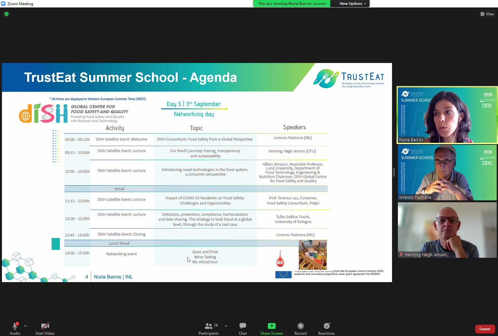This screenshot has width=498, height=336.
Task: Click 'TrustEat Summer School - Agenda' title
Action: click(130, 78)
